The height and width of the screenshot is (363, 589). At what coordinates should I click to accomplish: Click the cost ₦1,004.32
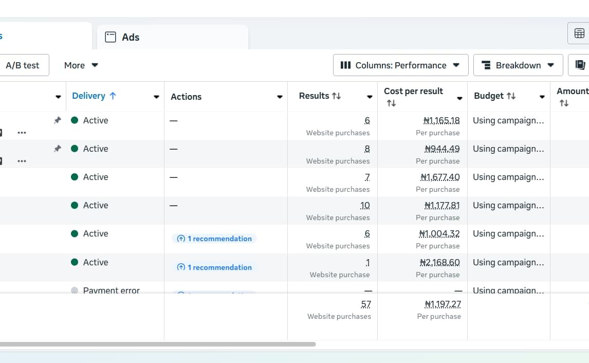[439, 234]
